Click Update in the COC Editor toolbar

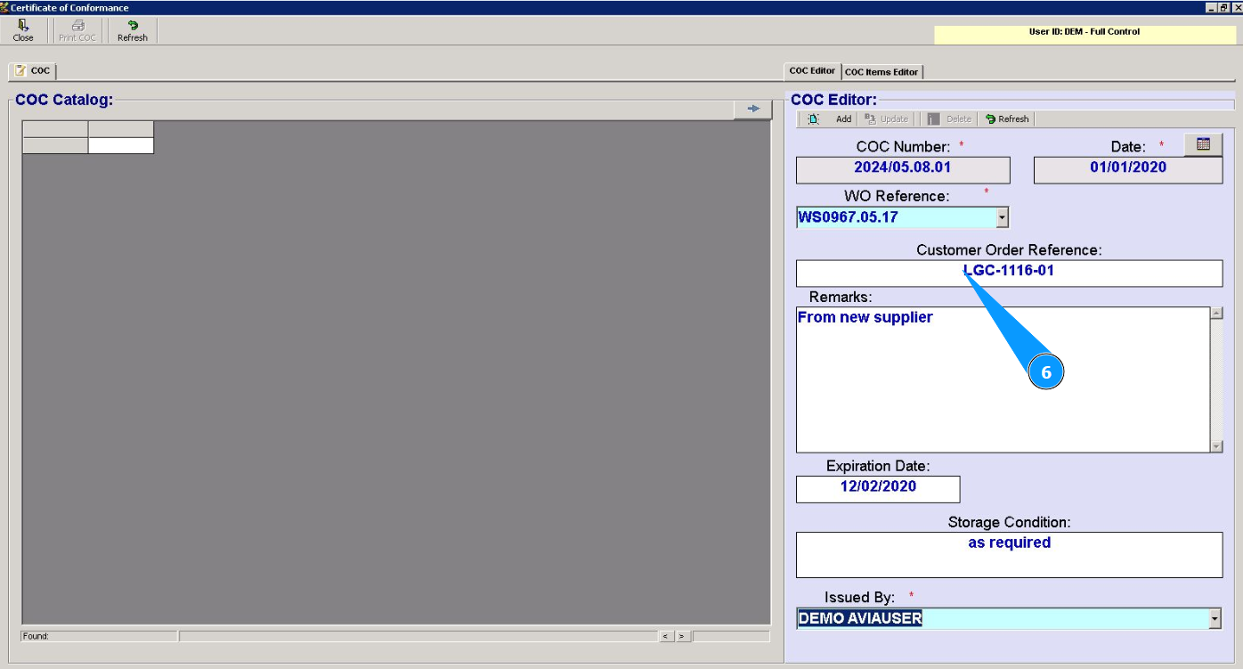pos(886,119)
